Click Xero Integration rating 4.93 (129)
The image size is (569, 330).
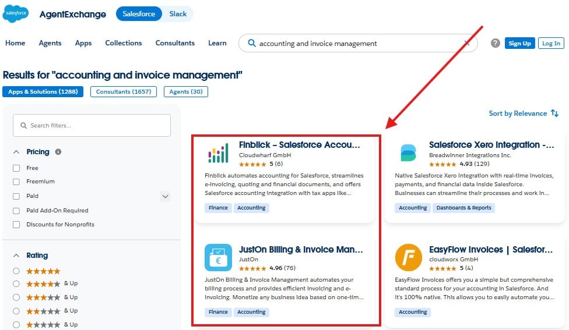click(x=459, y=164)
